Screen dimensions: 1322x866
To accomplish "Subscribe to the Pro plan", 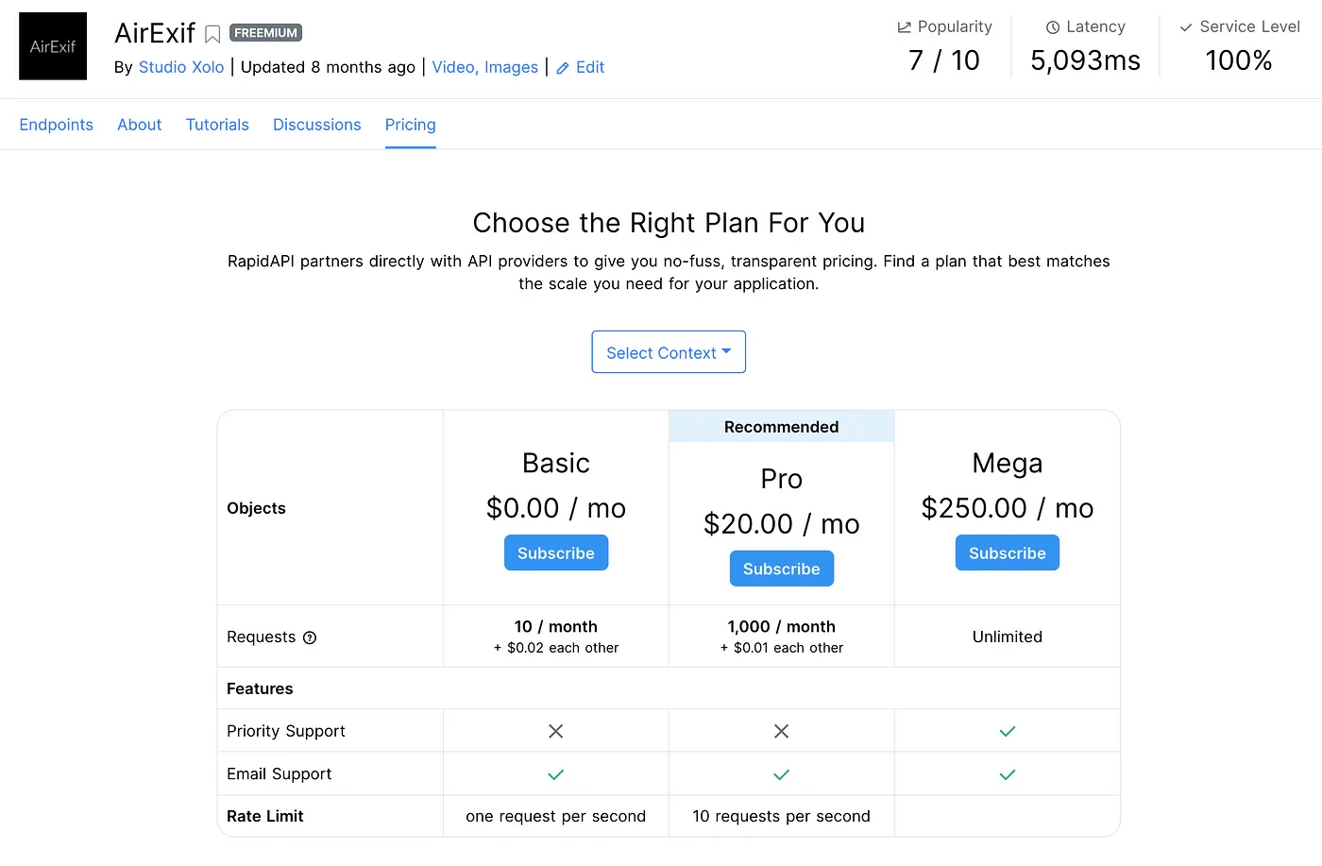I will coord(782,569).
